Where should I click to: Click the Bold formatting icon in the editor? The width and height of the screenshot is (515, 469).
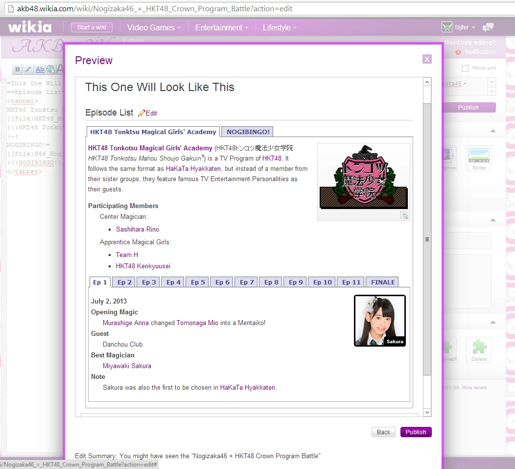coord(17,70)
